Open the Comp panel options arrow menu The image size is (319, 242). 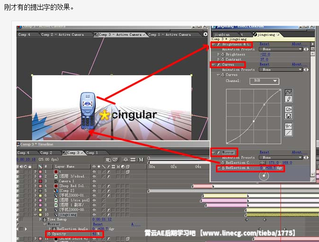click(205, 34)
